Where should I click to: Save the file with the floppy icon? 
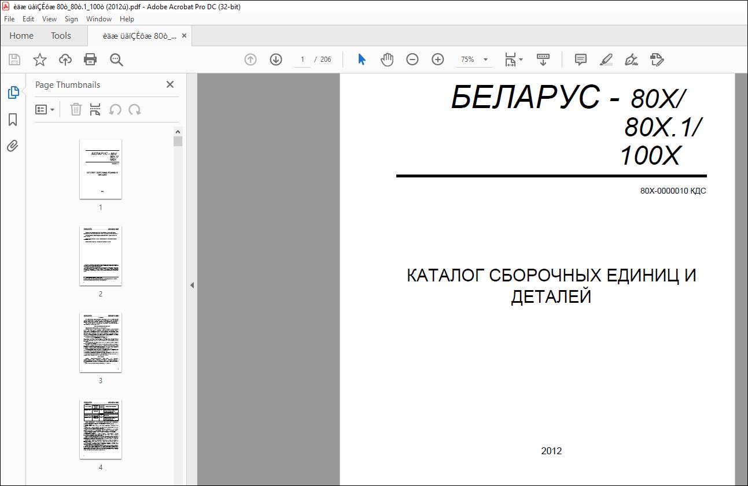pos(14,60)
